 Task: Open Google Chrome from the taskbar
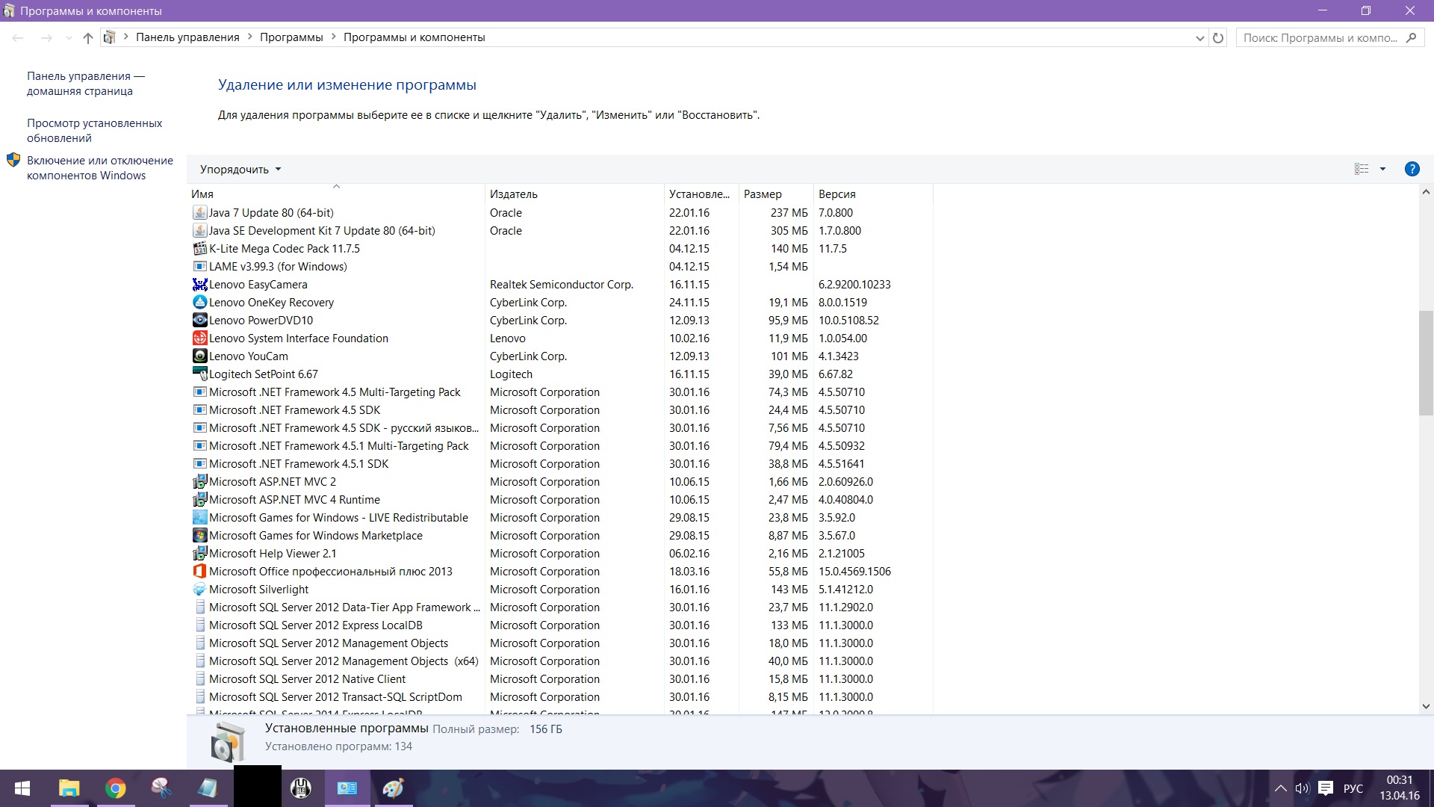point(115,788)
